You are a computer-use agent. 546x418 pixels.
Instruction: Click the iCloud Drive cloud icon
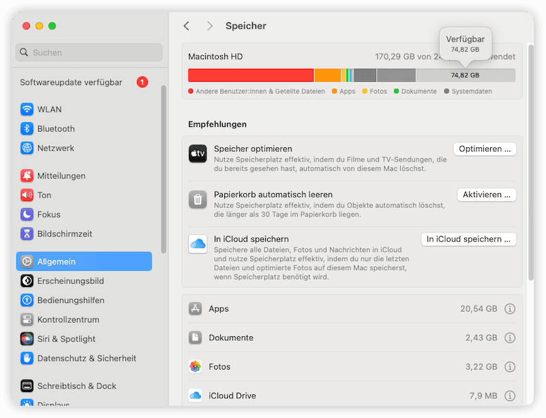pos(195,395)
